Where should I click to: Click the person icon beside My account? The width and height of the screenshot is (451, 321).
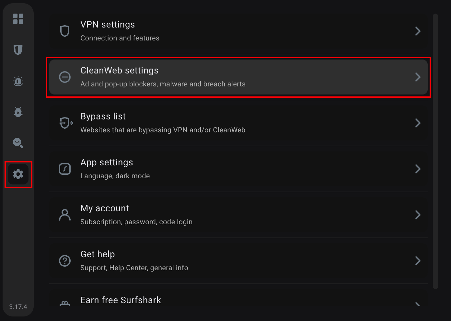click(65, 215)
